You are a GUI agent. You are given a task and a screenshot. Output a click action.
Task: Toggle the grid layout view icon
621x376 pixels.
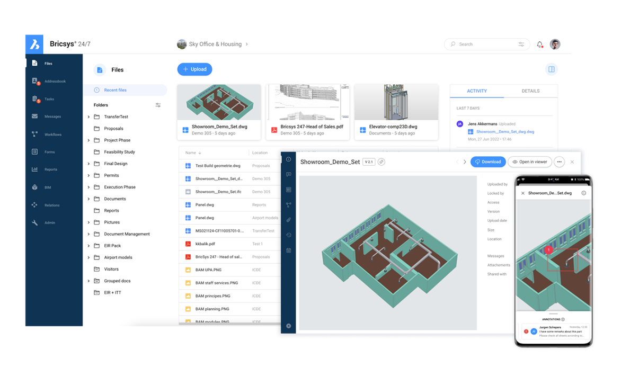551,69
